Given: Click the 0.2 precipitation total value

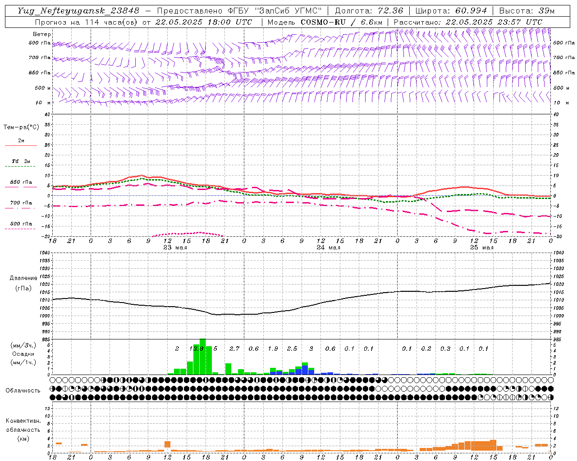Looking at the screenshot, I should (426, 348).
